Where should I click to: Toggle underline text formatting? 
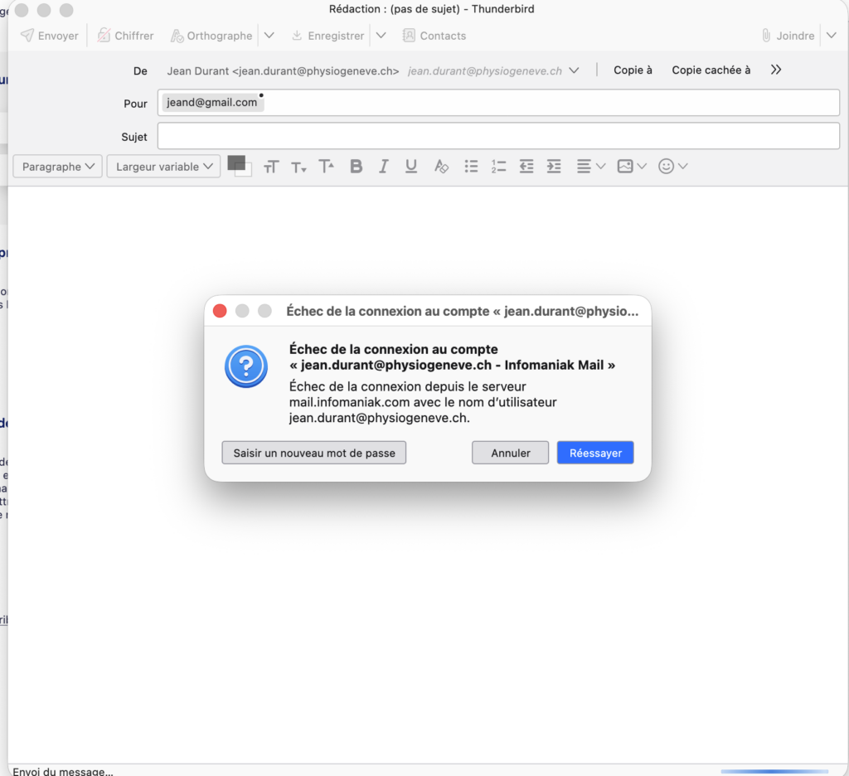411,167
